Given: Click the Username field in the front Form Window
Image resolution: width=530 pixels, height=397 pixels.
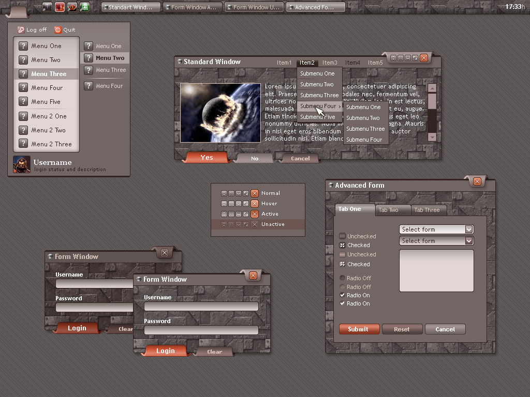Looking at the screenshot, I should coord(201,307).
